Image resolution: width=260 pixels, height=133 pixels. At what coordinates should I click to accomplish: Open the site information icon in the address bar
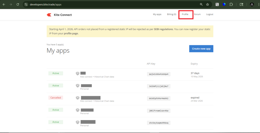[x=26, y=4]
